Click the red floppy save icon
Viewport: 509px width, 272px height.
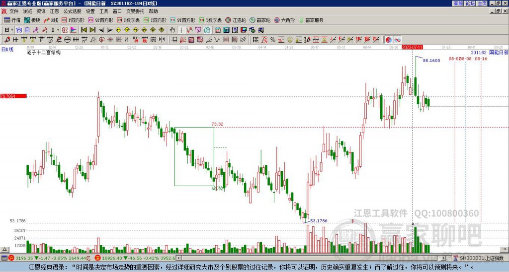coord(244,30)
